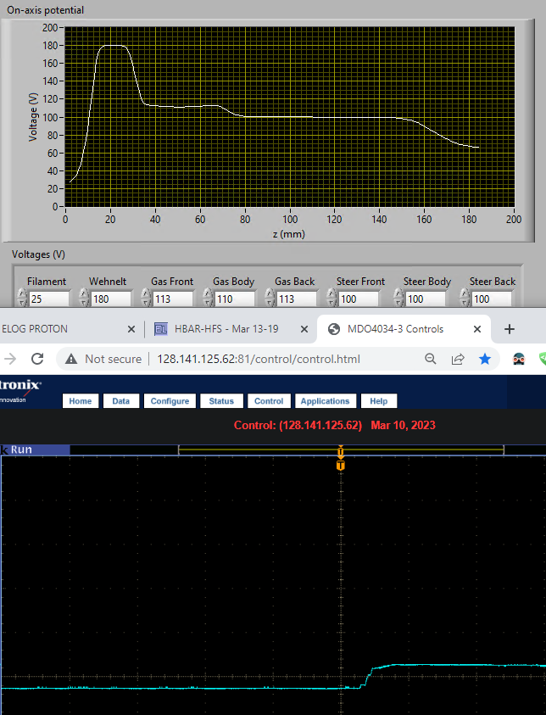546x715 pixels.
Task: Click the address bar URL
Action: point(259,359)
